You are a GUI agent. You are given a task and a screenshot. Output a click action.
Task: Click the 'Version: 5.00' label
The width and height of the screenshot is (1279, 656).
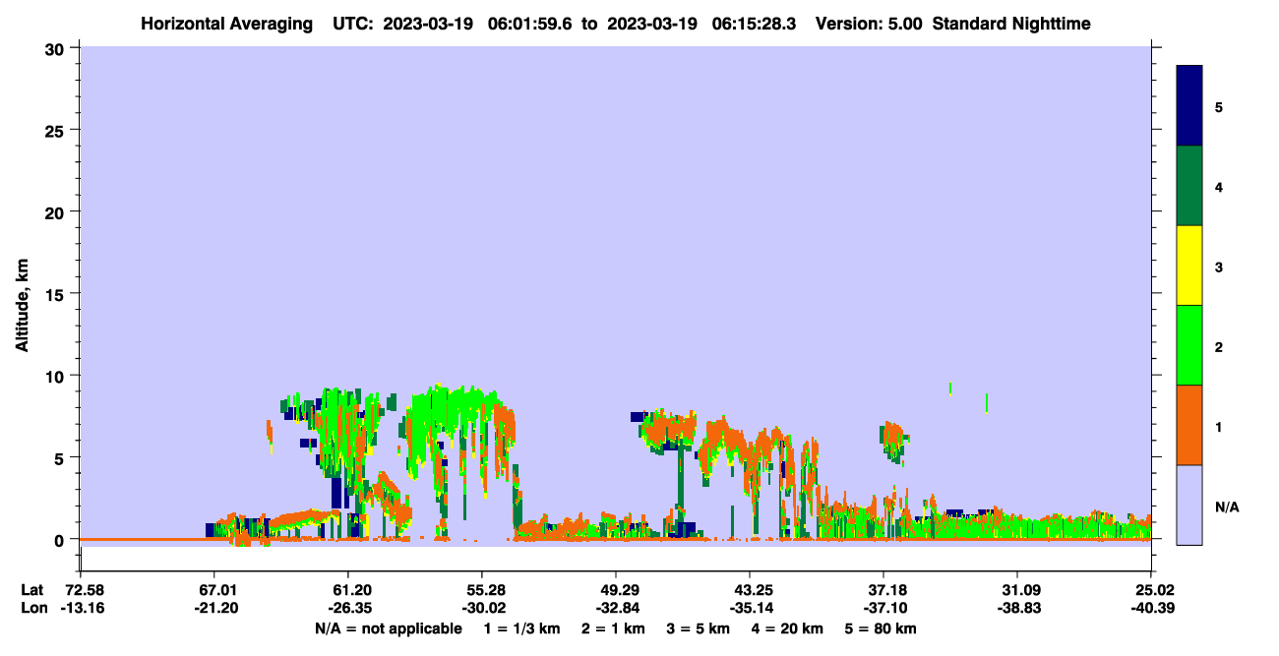tap(869, 24)
